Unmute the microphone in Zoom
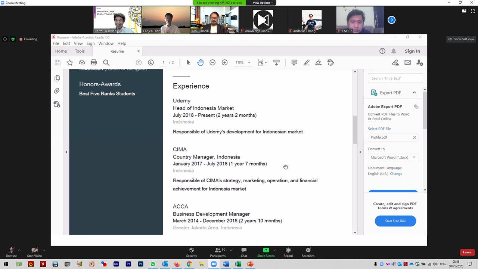Screen dimensions: 478x269 pos(11,252)
